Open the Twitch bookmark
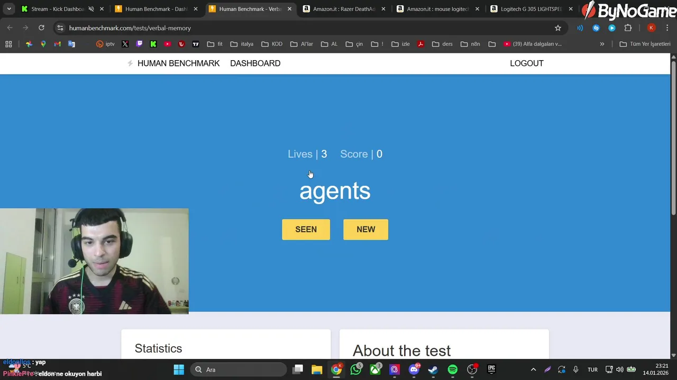This screenshot has width=677, height=380. click(139, 44)
